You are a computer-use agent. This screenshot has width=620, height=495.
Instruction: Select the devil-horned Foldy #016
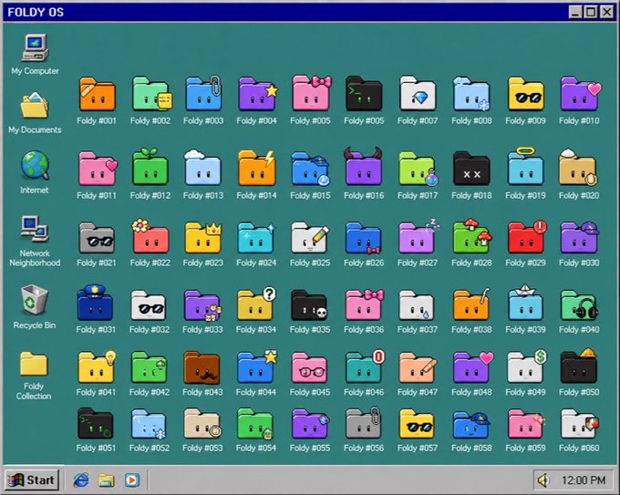[x=364, y=167]
